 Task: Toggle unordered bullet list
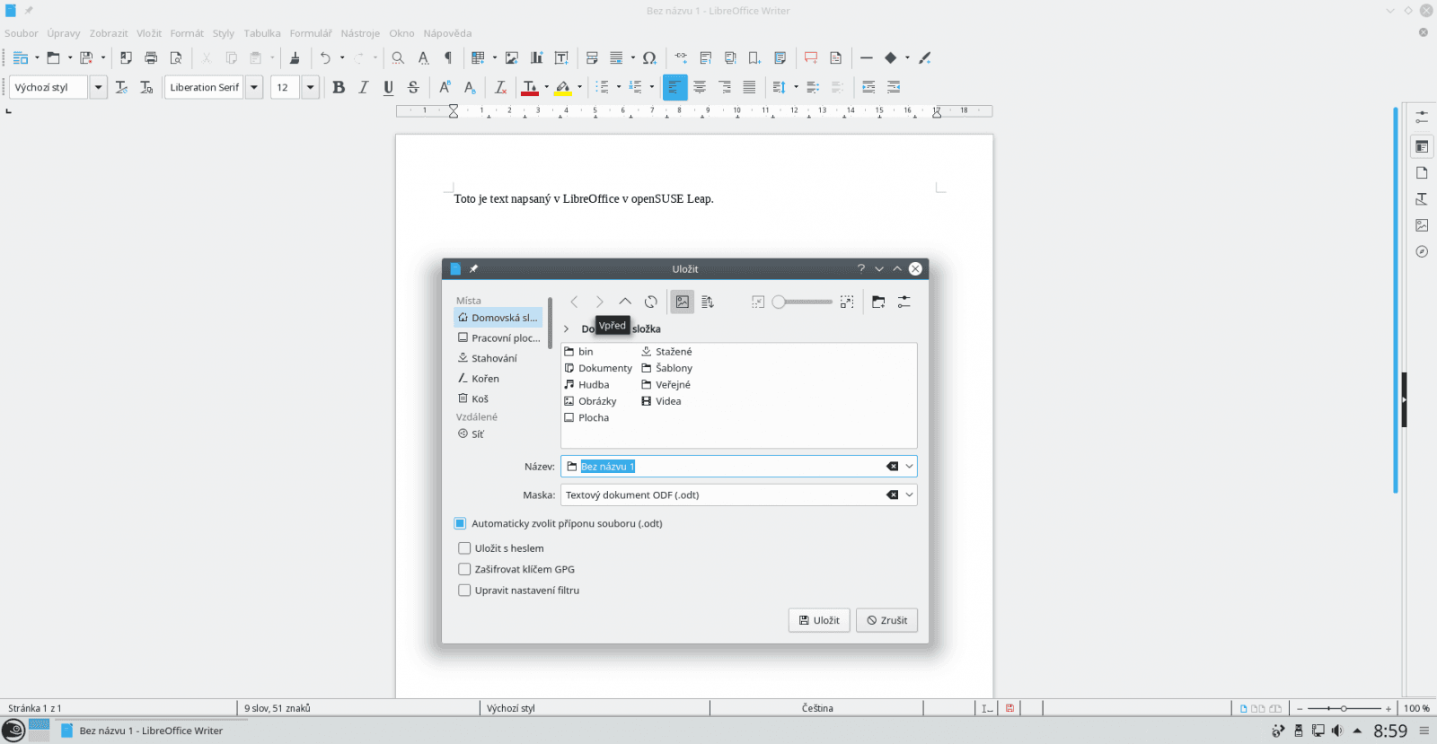(603, 87)
